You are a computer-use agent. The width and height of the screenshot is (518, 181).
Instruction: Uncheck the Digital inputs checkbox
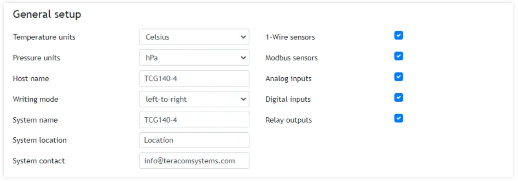(x=399, y=97)
